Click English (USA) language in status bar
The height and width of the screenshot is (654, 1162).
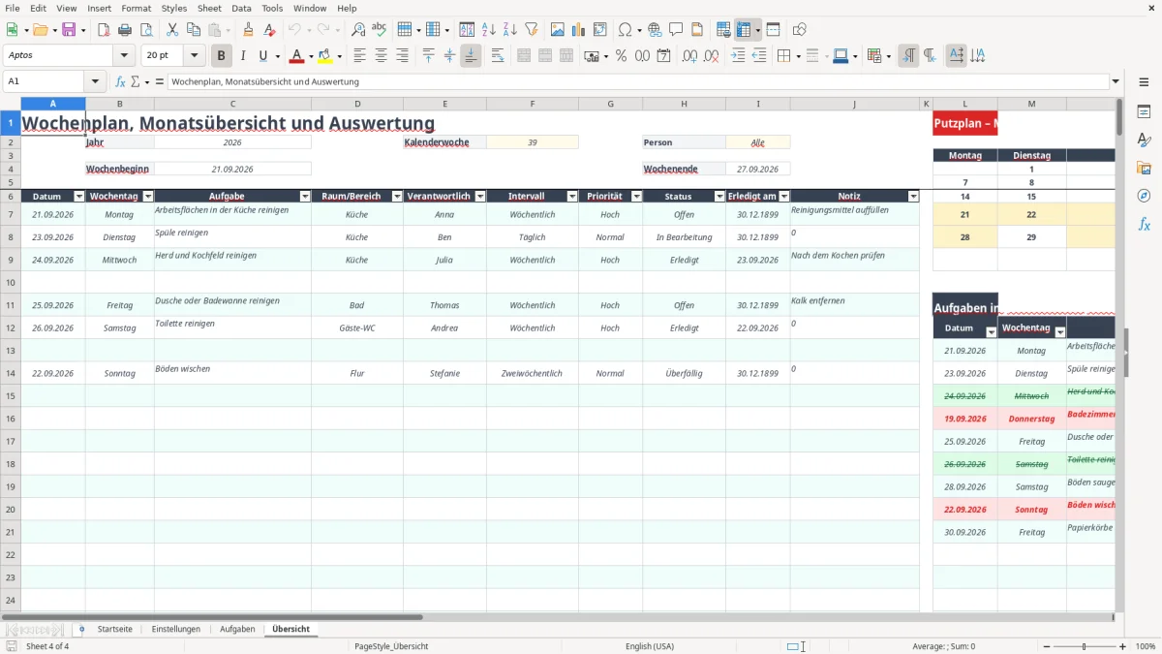point(650,646)
